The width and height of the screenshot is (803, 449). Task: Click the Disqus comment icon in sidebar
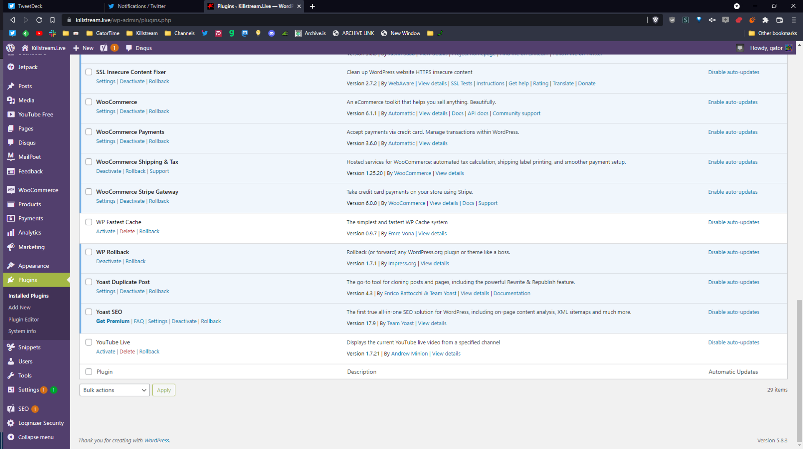pos(11,143)
